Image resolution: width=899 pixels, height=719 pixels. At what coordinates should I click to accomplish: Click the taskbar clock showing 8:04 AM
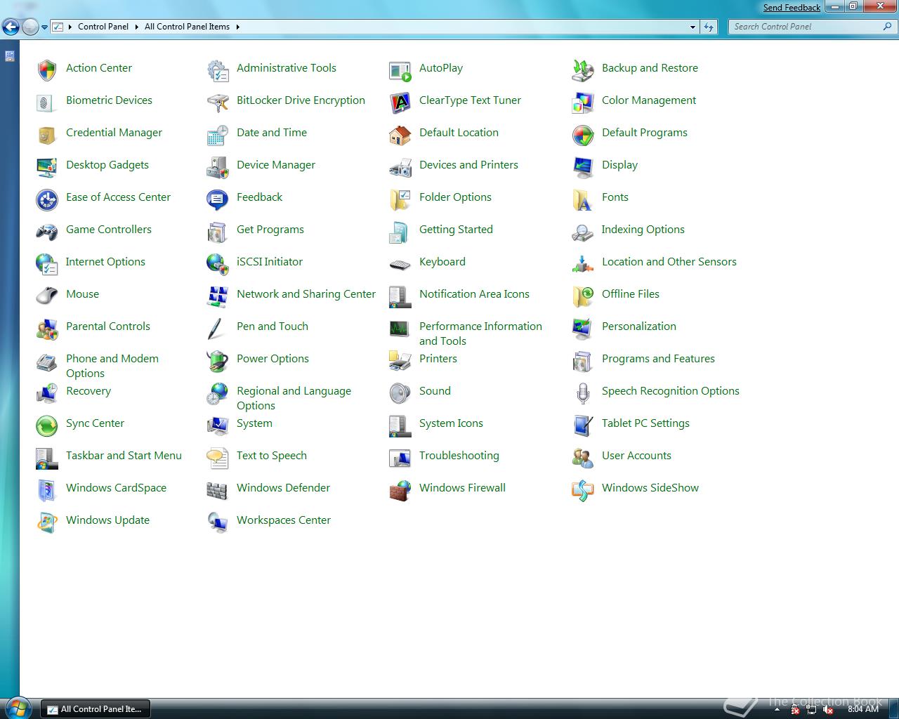863,709
